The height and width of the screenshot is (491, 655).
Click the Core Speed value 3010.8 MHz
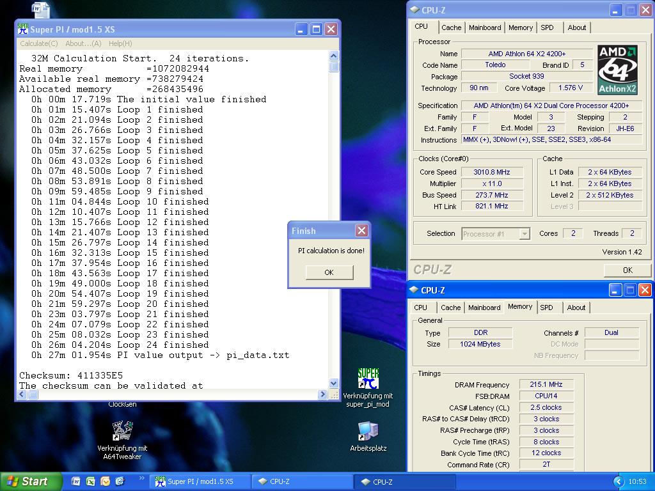point(492,172)
